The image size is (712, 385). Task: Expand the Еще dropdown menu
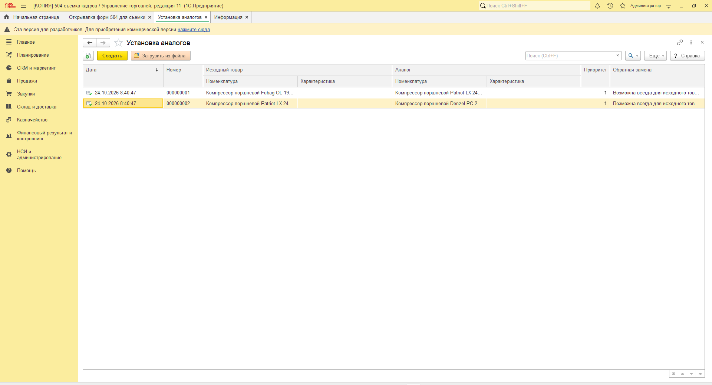[655, 56]
